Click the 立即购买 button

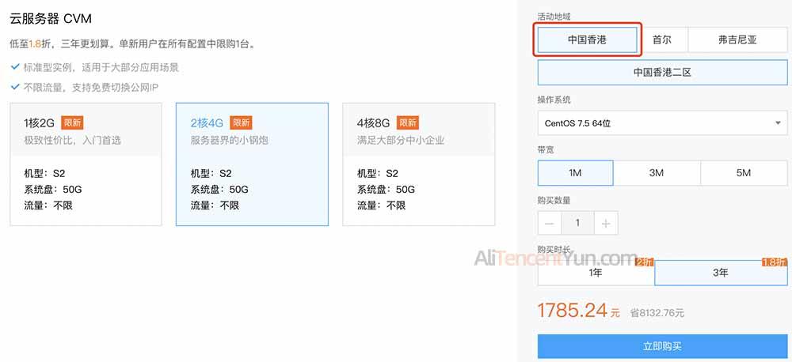point(663,346)
